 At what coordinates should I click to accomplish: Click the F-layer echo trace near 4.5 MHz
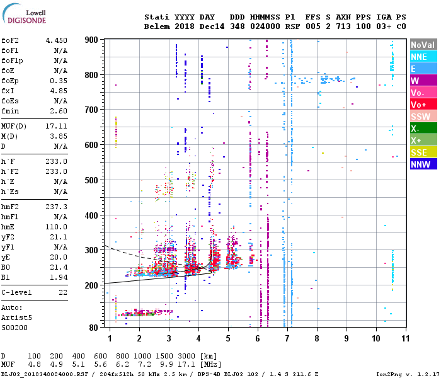pos(214,257)
